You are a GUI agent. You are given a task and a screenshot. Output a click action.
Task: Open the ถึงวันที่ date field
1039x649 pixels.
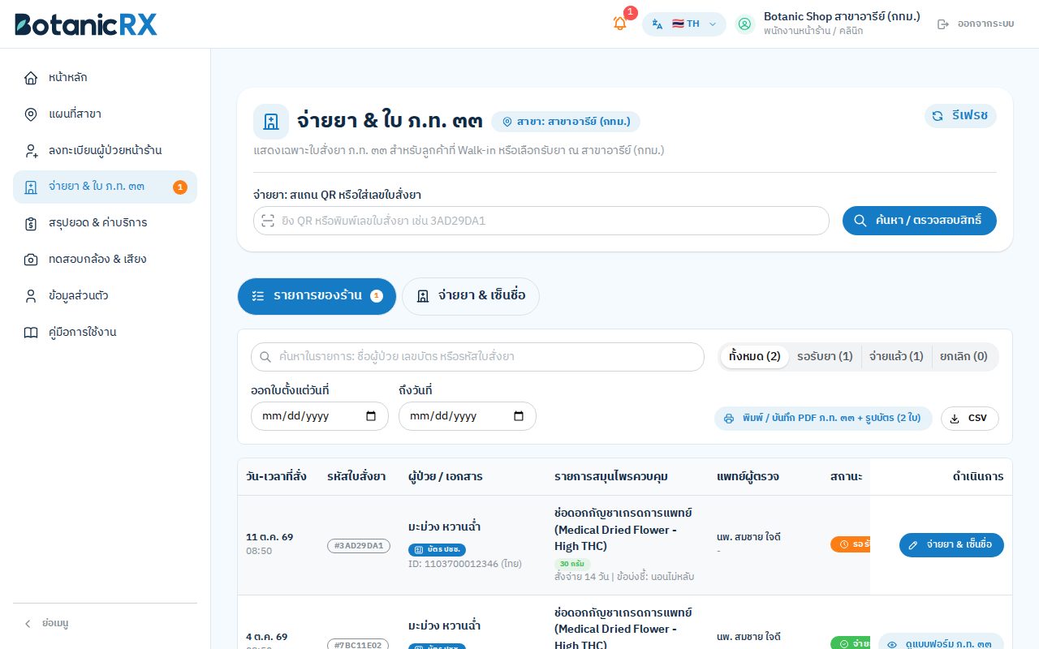[x=468, y=416]
